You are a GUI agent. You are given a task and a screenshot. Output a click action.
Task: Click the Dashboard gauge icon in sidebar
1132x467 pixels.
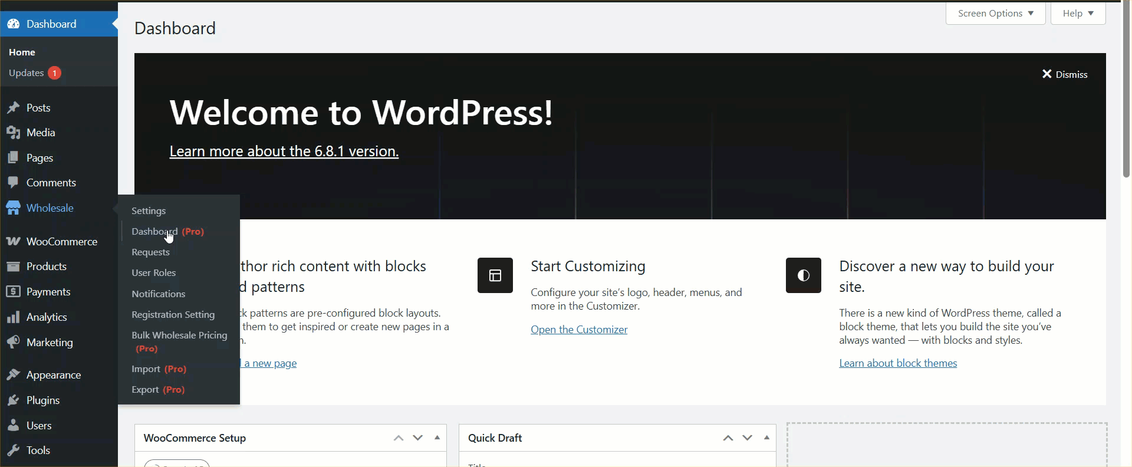click(13, 24)
